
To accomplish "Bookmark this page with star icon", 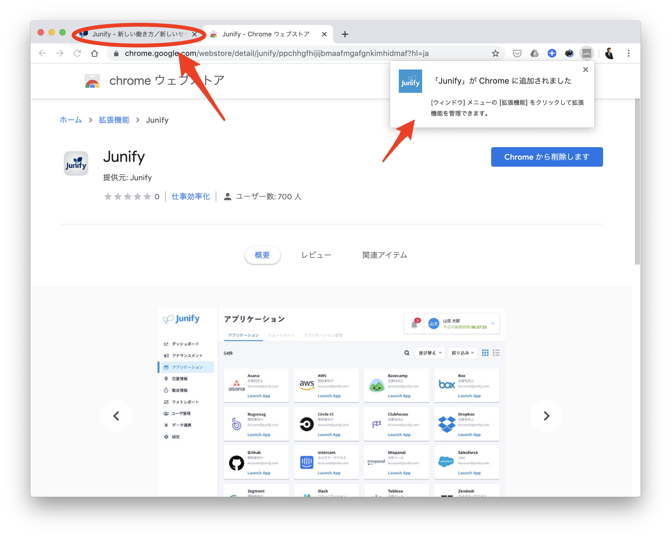I will pos(495,53).
